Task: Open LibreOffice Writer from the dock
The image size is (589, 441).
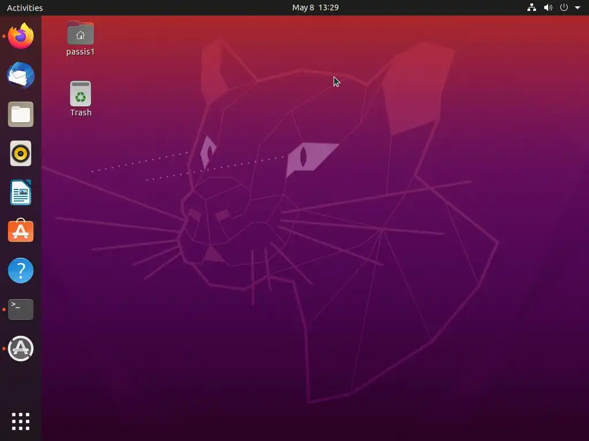Action: click(21, 192)
